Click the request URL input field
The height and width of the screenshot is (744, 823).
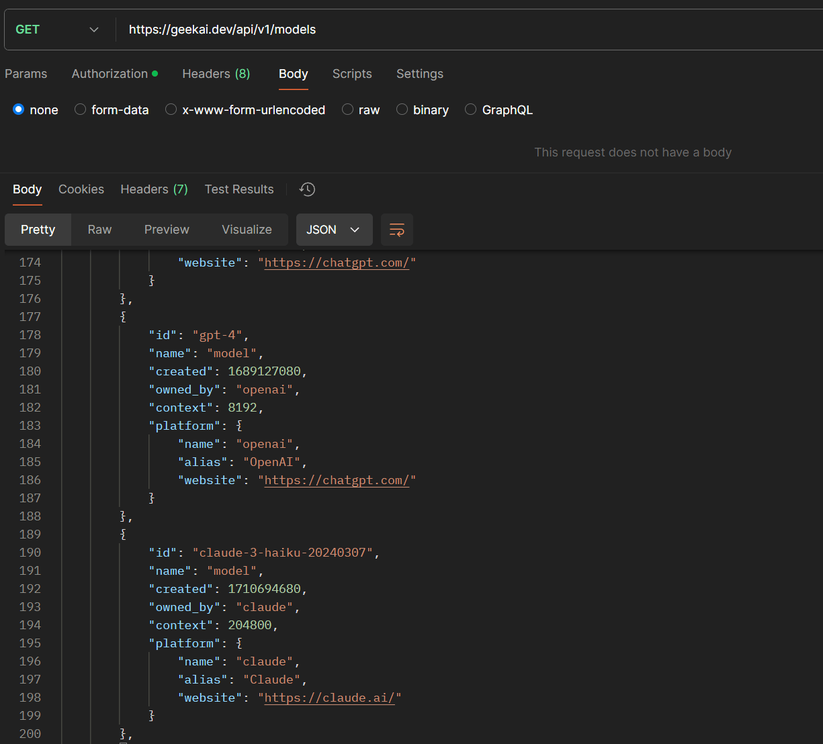point(470,30)
